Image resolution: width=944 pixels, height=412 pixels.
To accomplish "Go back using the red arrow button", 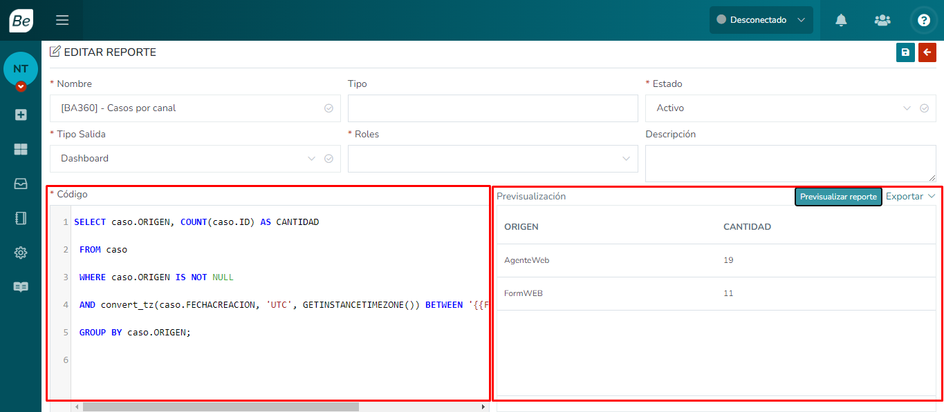I will [927, 52].
